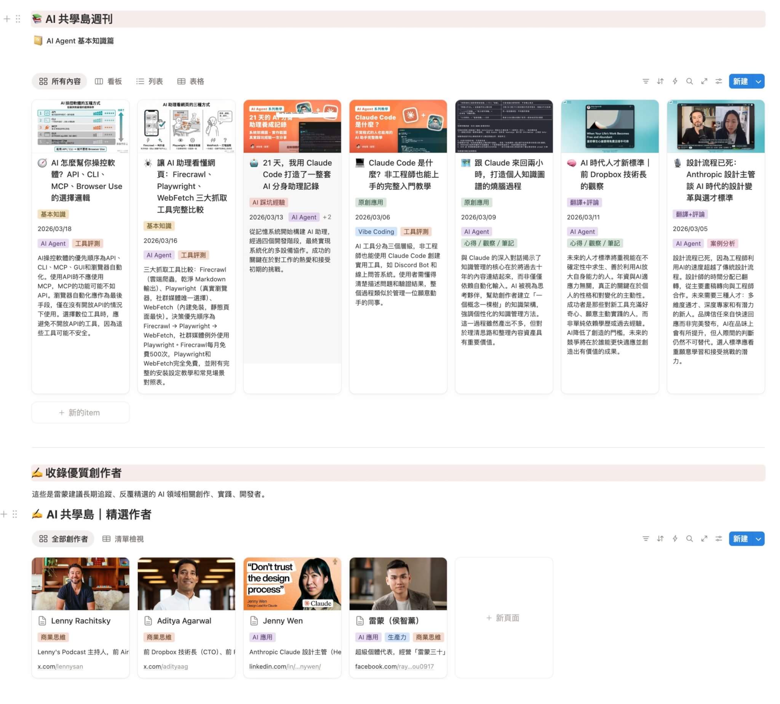Click filter icon in creators database toolbar
This screenshot has width=780, height=704.
click(645, 539)
